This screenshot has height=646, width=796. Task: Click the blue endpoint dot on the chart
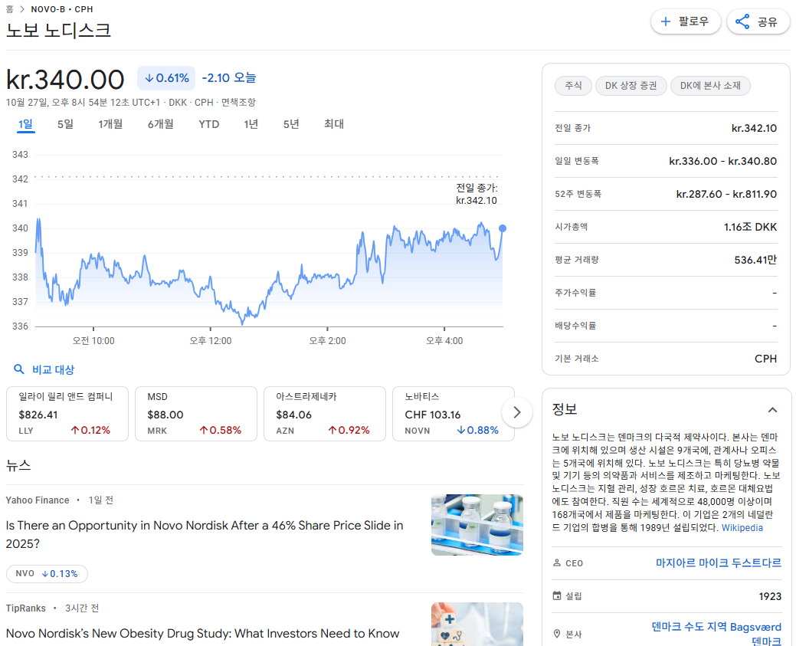click(x=502, y=228)
